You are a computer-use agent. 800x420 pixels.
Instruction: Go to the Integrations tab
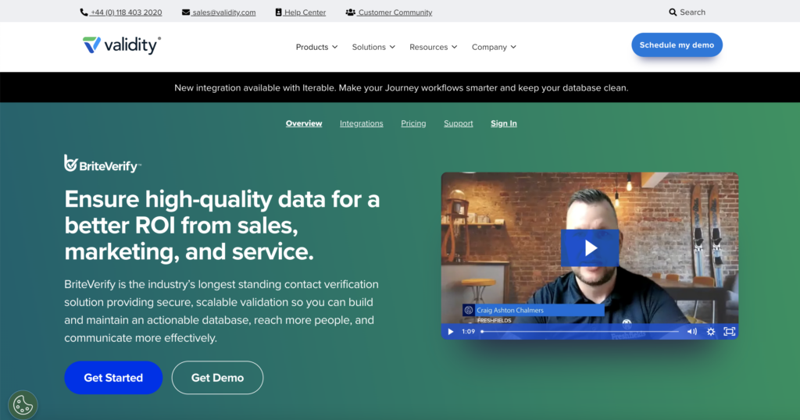coord(361,123)
